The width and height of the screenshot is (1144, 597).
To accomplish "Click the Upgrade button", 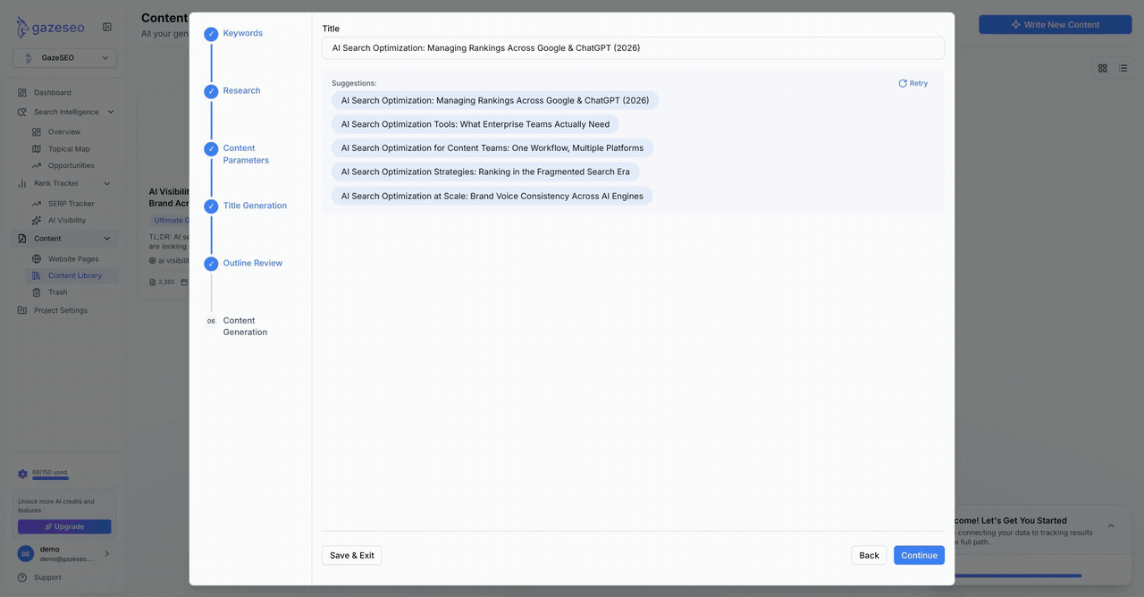I will point(64,526).
